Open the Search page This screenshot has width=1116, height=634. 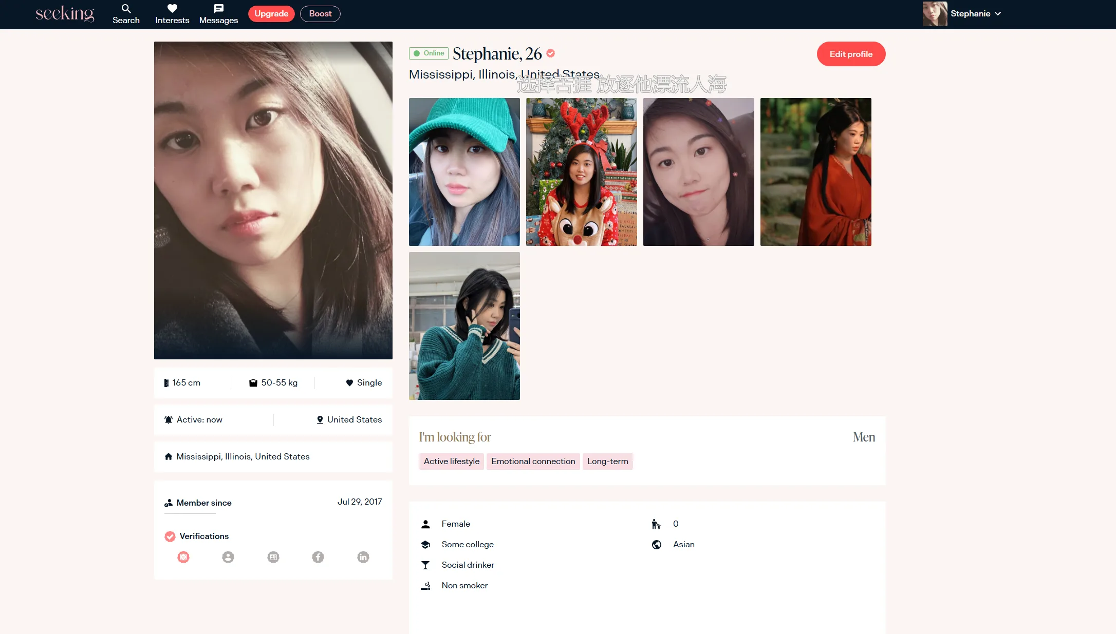pyautogui.click(x=126, y=14)
